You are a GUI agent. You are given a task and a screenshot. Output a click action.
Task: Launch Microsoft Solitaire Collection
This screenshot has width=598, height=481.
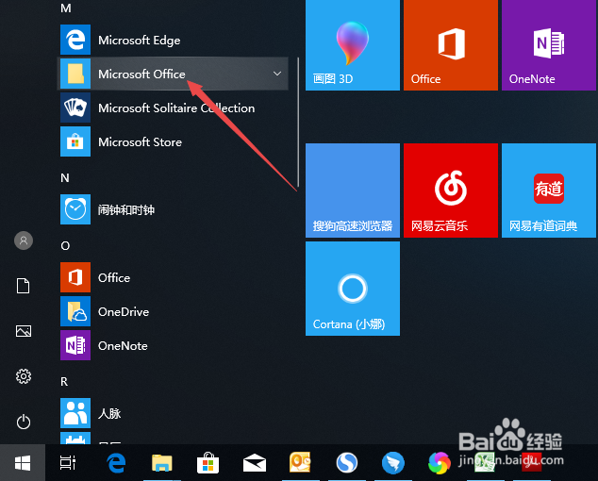173,108
